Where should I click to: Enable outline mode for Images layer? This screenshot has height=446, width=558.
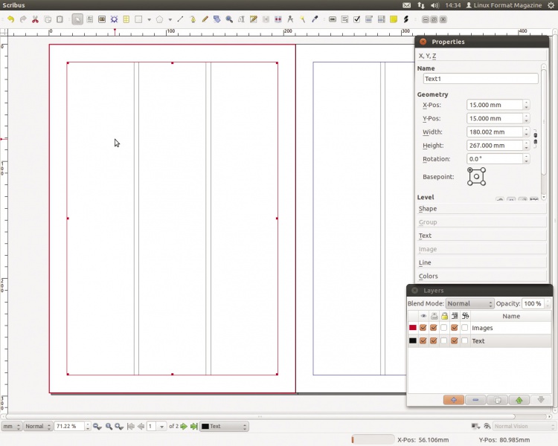[x=465, y=328]
